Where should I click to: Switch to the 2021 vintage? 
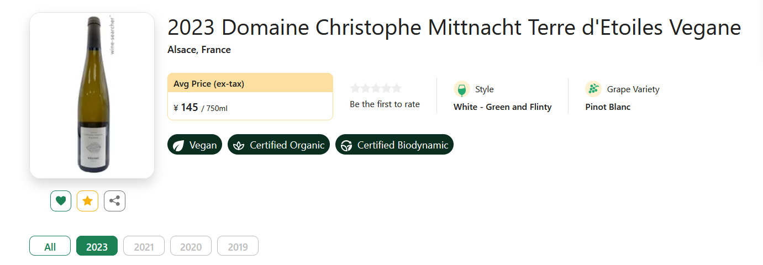[144, 246]
